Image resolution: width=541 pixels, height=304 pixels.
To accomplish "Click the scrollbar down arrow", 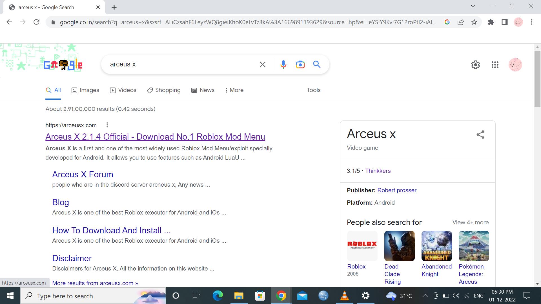I will coord(537,283).
